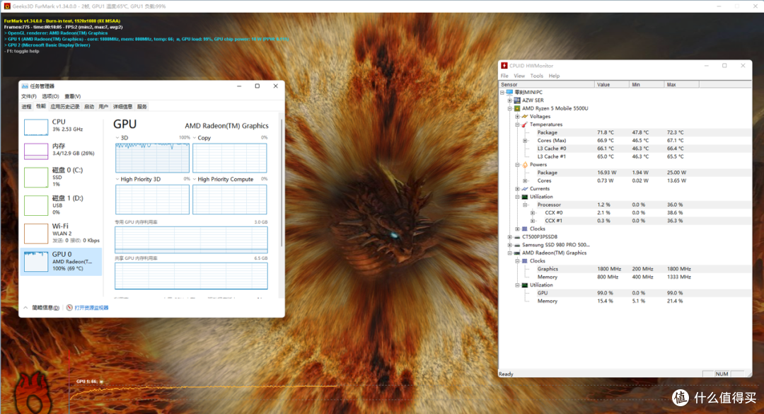764x414 pixels.
Task: Click the CPUID HWMonitor app icon
Action: pos(504,65)
